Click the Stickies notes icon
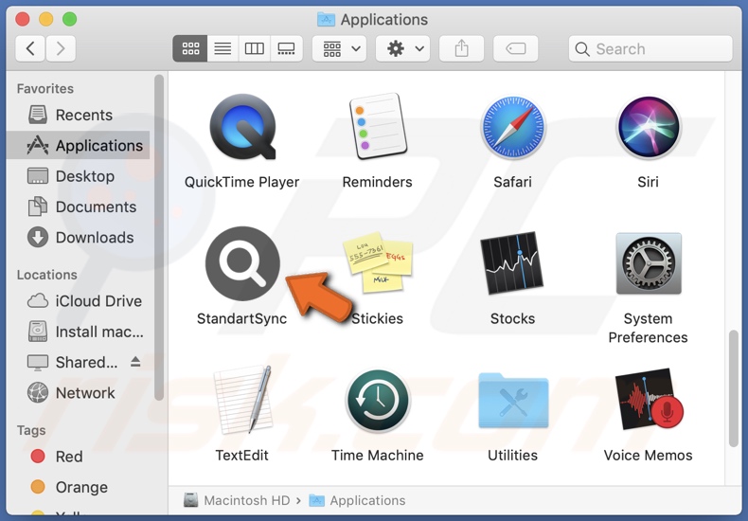Image resolution: width=748 pixels, height=521 pixels. [x=378, y=262]
